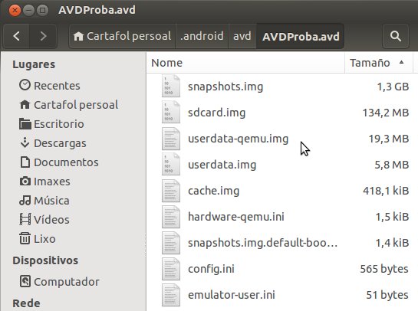Click the 418,1 kiB size value
This screenshot has height=311, width=418.
pos(386,191)
